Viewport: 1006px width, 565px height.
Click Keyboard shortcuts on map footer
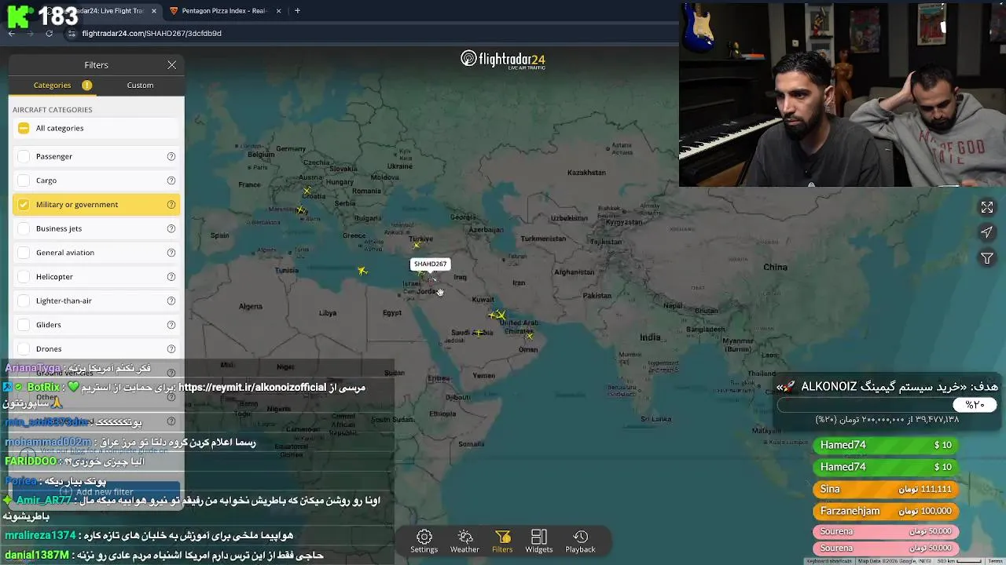tap(829, 561)
